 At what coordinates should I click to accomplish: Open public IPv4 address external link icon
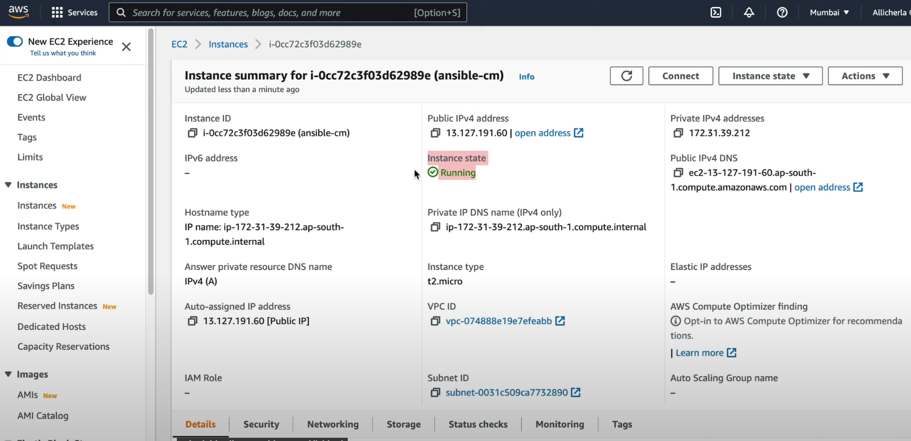click(579, 133)
